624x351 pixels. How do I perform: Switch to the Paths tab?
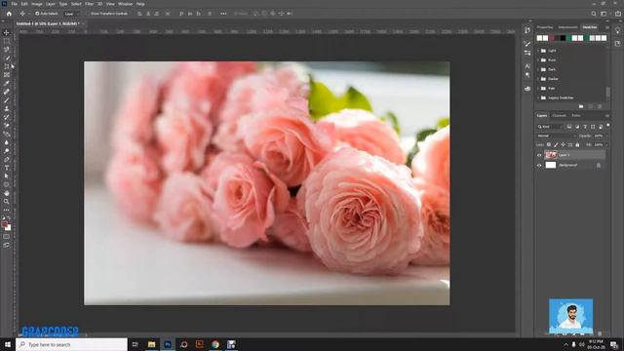coord(576,116)
